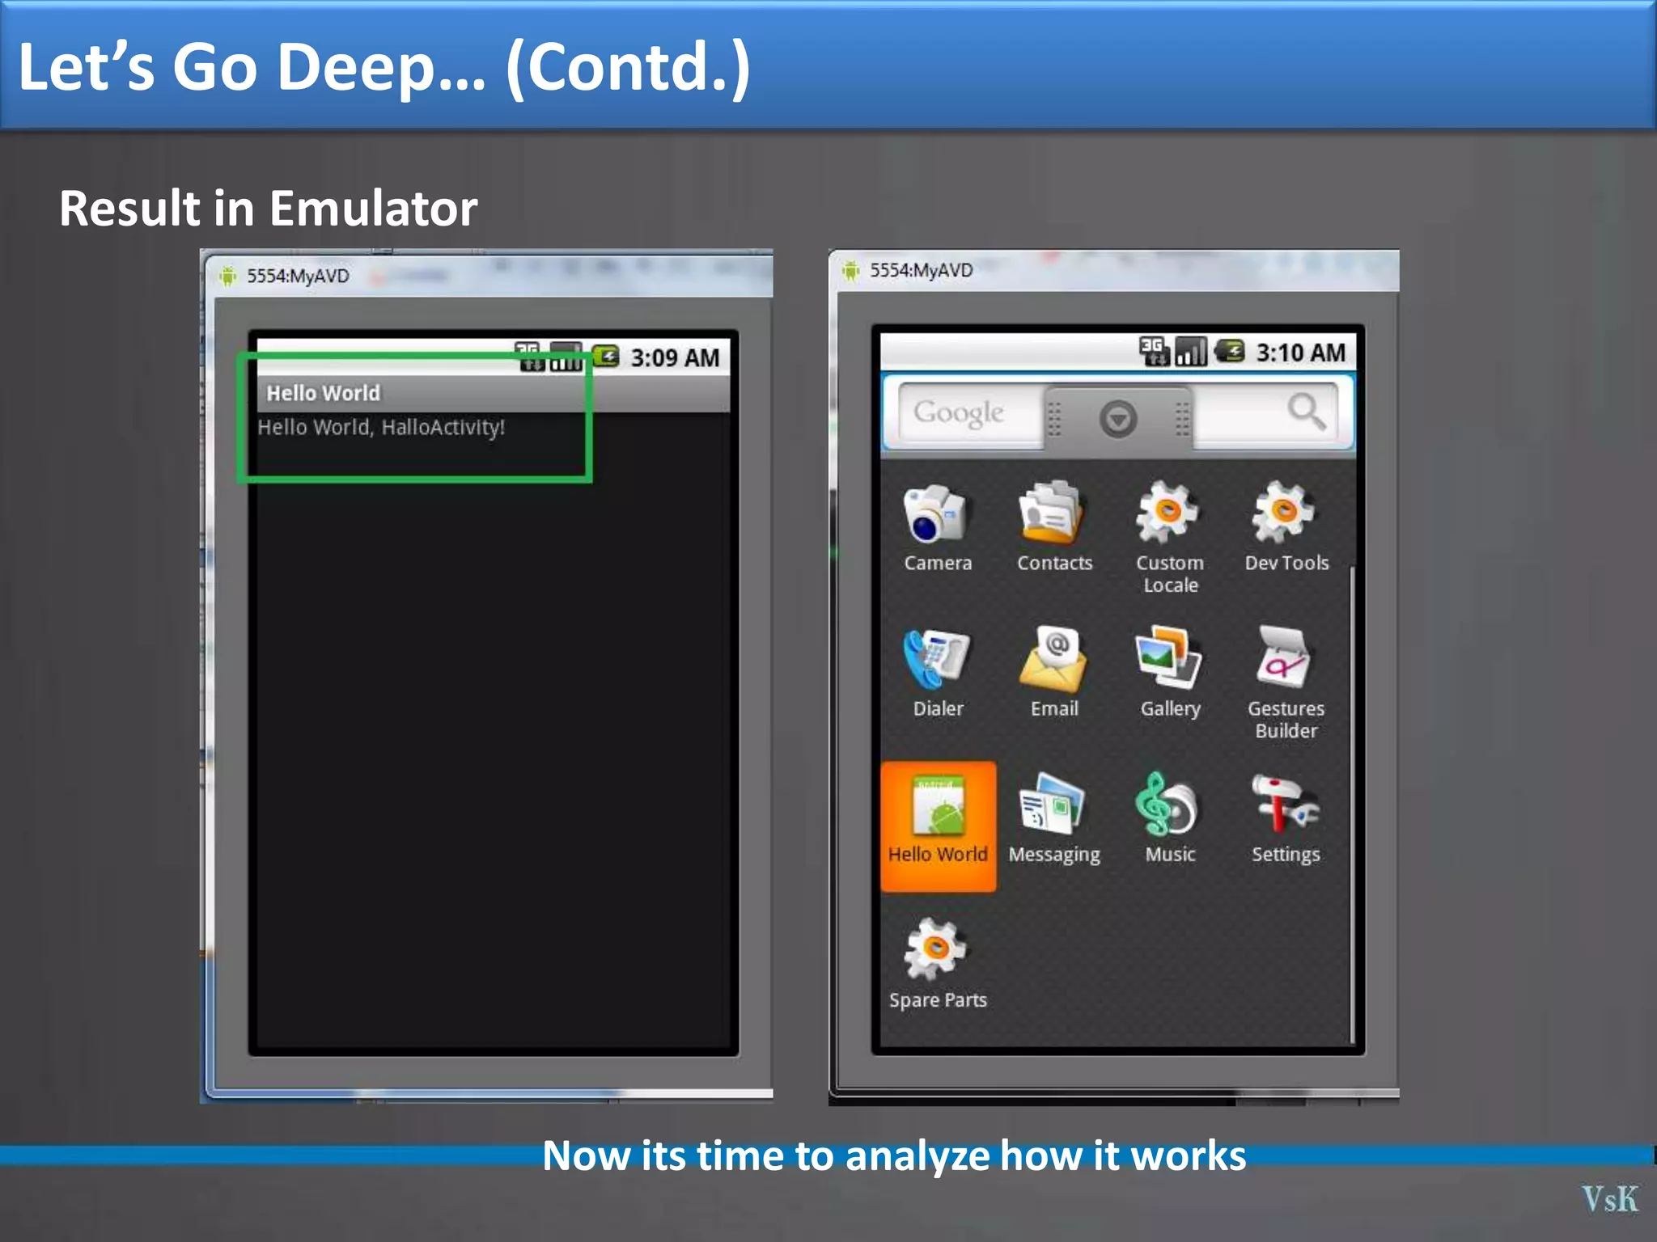The width and height of the screenshot is (1657, 1242).
Task: Open the Camera app in right emulator
Action: click(x=937, y=527)
